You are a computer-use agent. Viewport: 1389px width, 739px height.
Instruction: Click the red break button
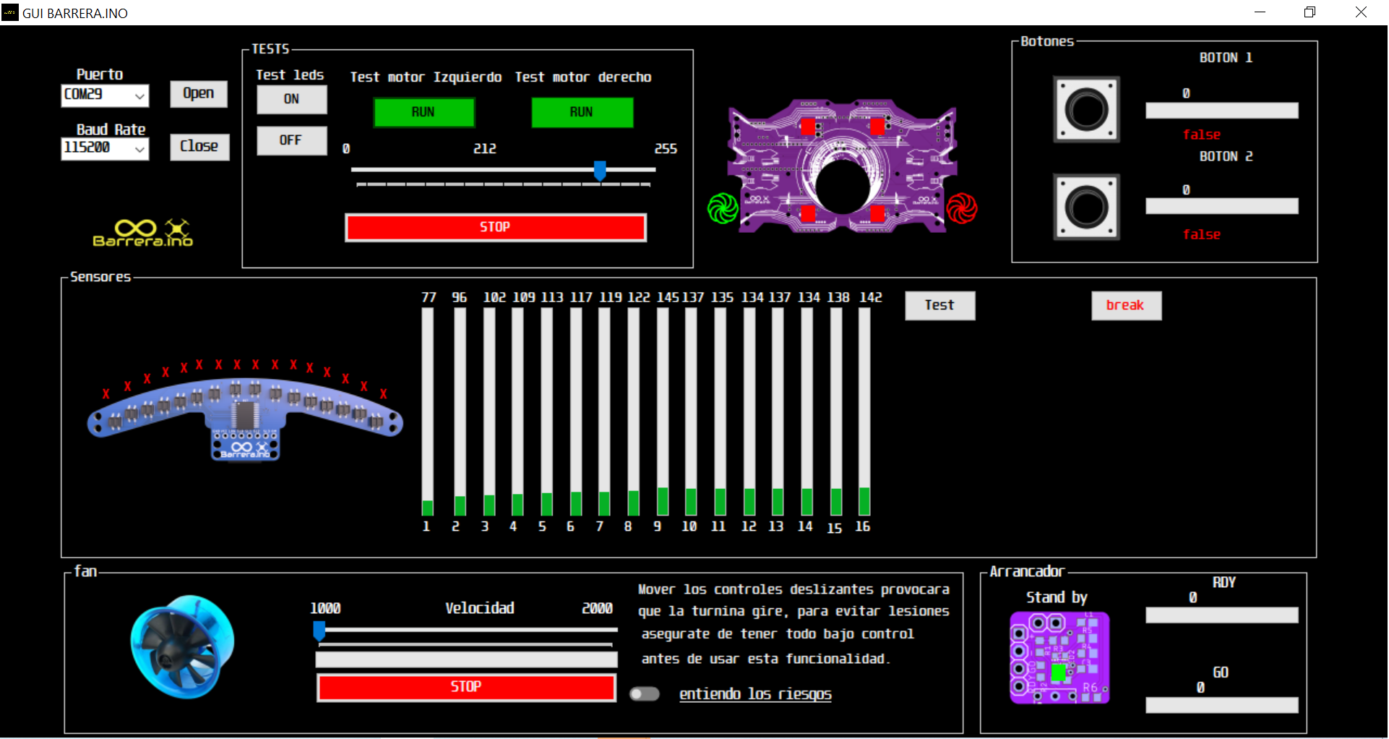point(1125,305)
